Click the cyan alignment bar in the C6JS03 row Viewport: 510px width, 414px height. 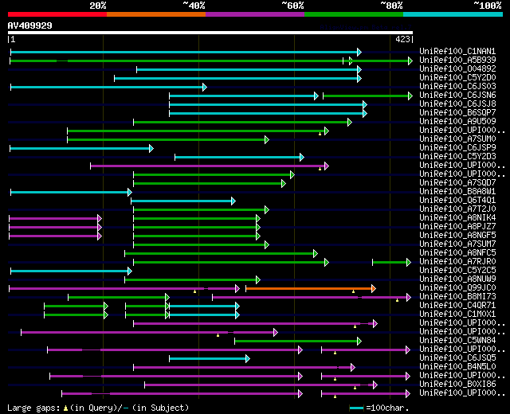(108, 87)
